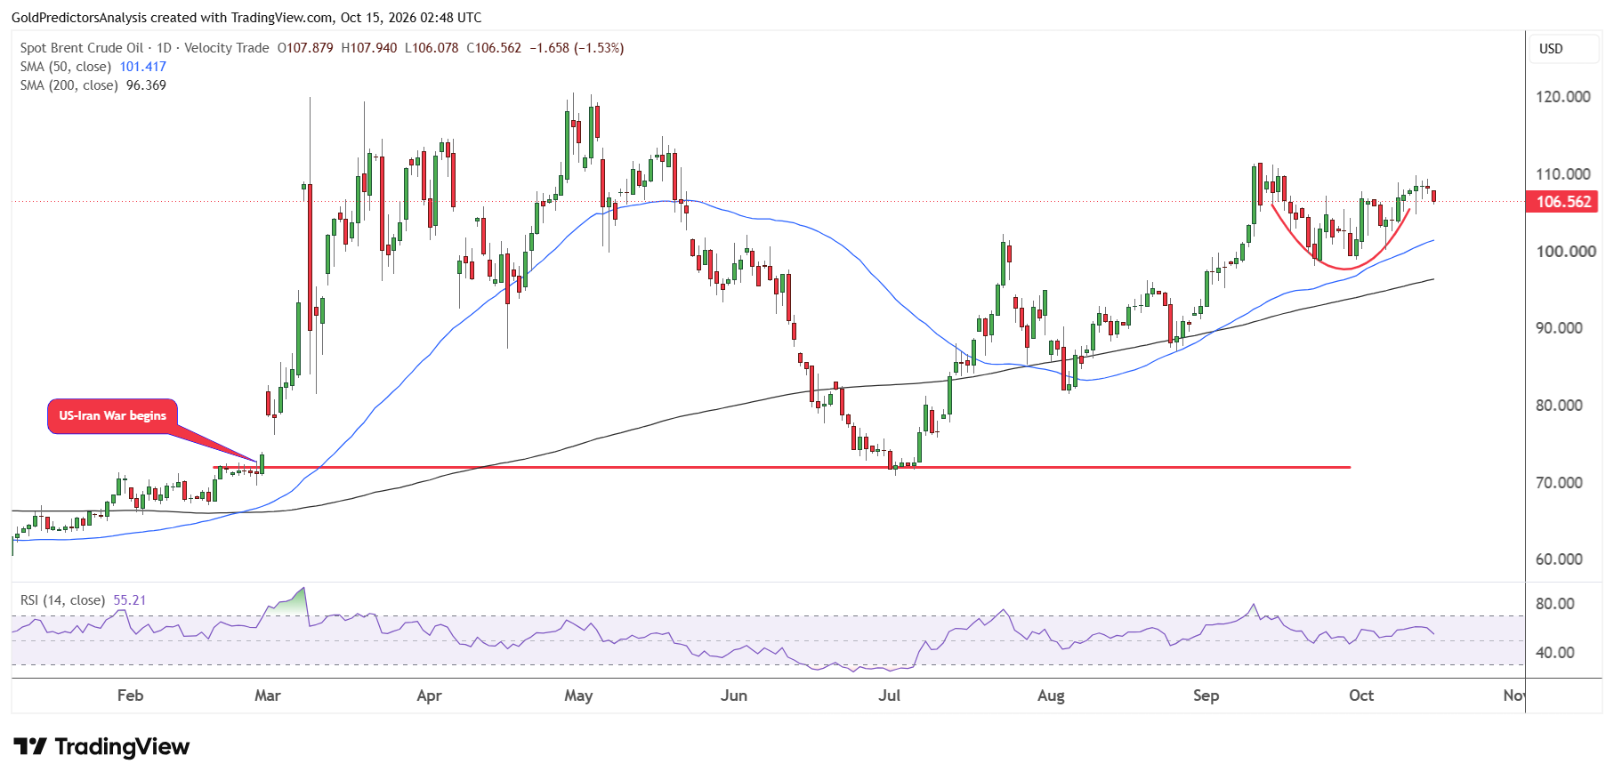The height and width of the screenshot is (780, 1614).
Task: Click the RSI 80.00 axis label
Action: click(1555, 604)
